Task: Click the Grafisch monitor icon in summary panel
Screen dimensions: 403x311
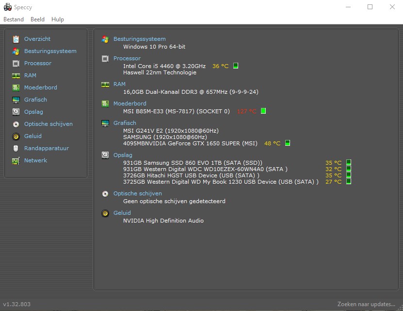Action: pyautogui.click(x=105, y=123)
